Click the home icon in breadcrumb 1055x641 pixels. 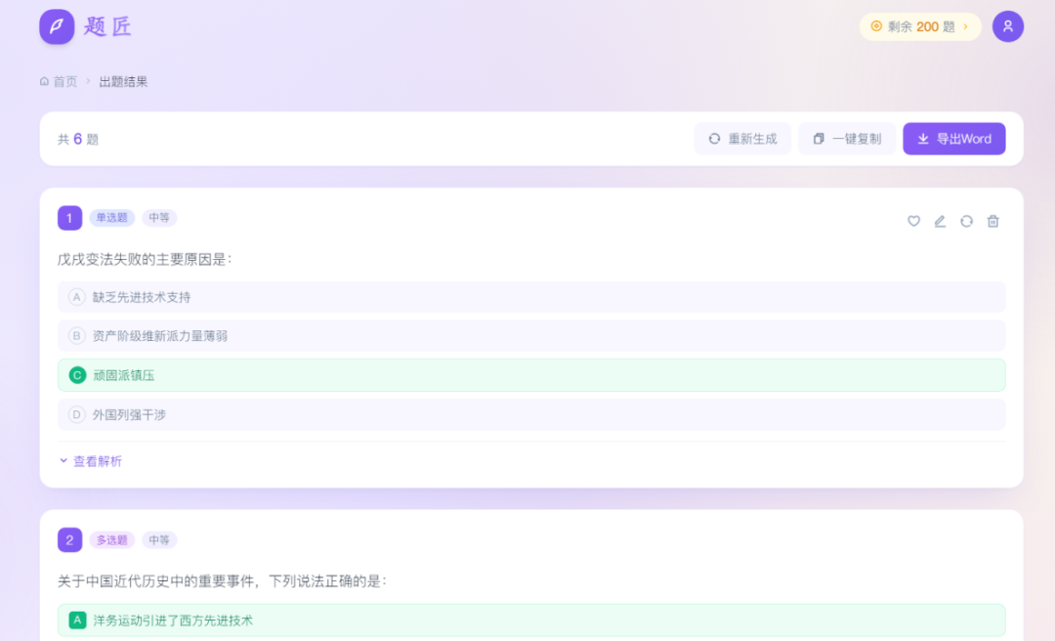tap(45, 81)
